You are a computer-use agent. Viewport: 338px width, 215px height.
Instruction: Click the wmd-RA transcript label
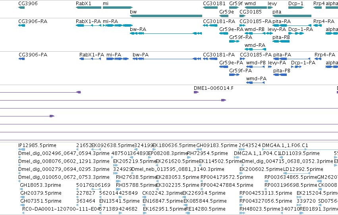[x=255, y=45]
